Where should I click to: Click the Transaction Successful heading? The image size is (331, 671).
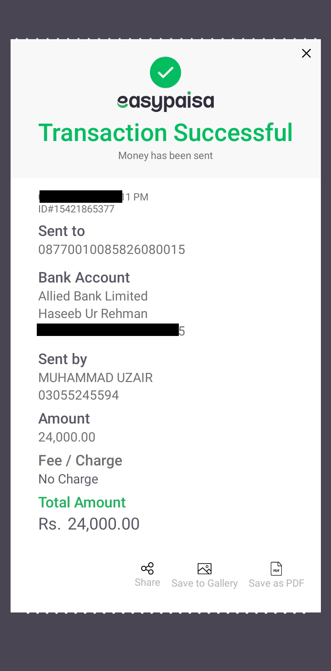165,133
